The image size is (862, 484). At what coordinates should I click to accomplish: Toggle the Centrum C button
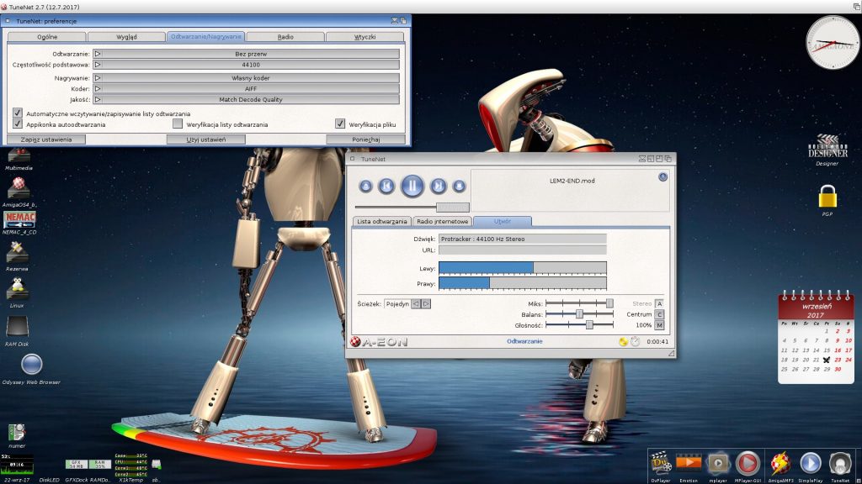[659, 314]
